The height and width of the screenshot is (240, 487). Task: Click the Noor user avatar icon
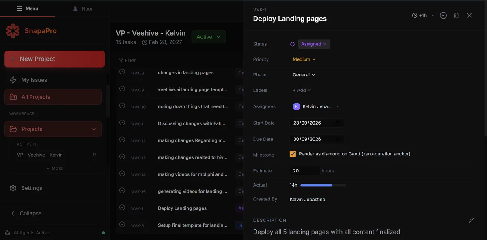(x=75, y=8)
